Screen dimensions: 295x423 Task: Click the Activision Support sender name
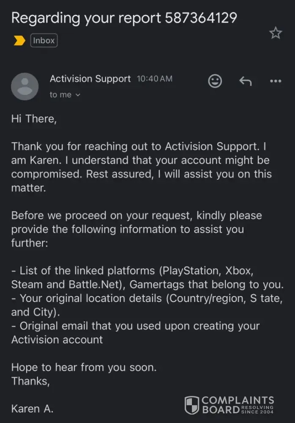(90, 79)
